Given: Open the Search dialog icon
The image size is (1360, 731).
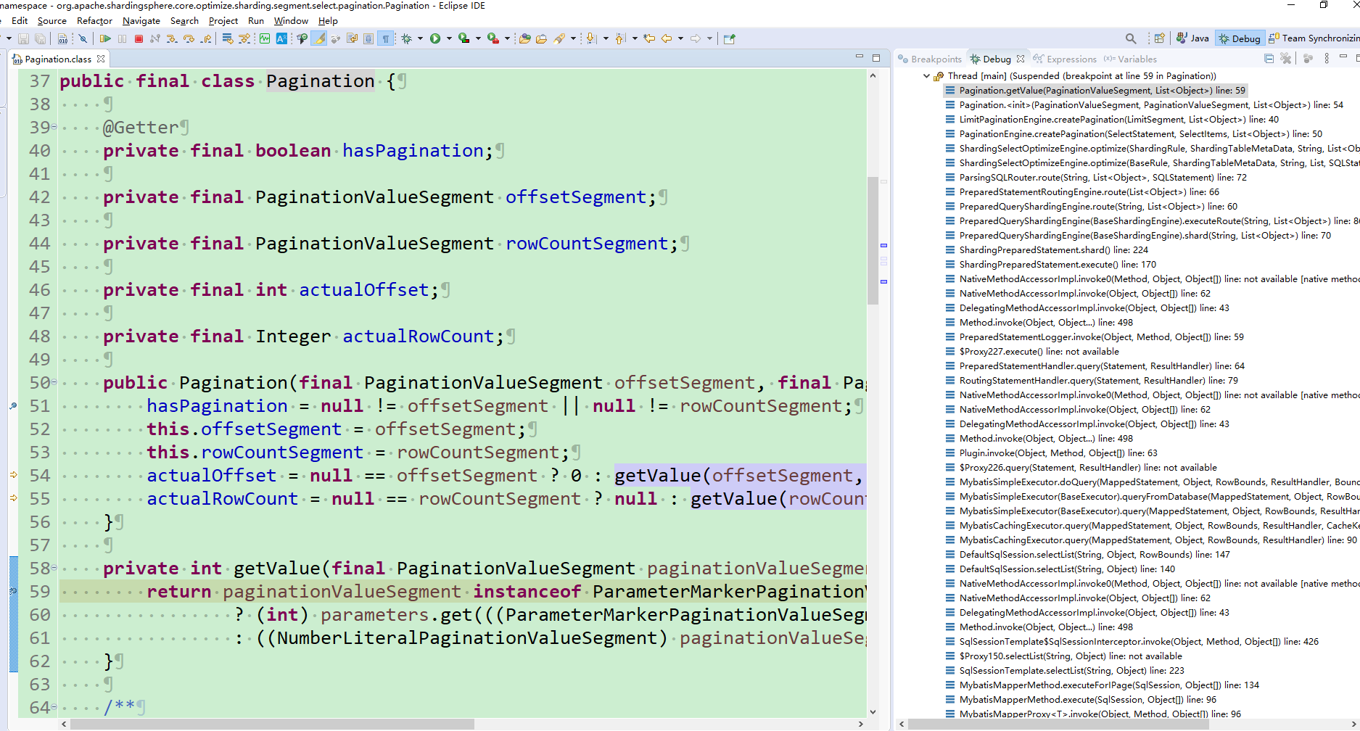Looking at the screenshot, I should click(1131, 38).
